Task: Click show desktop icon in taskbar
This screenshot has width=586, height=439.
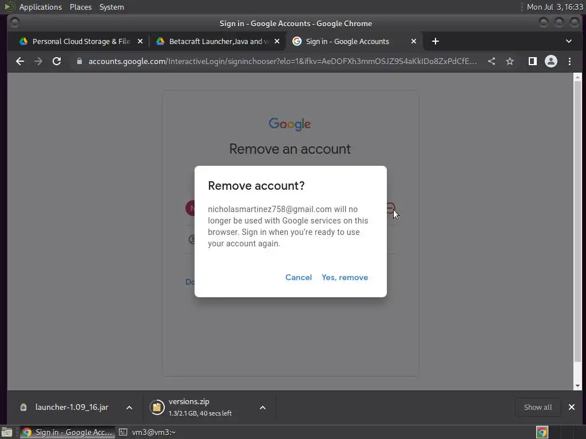Action: pyautogui.click(x=7, y=432)
